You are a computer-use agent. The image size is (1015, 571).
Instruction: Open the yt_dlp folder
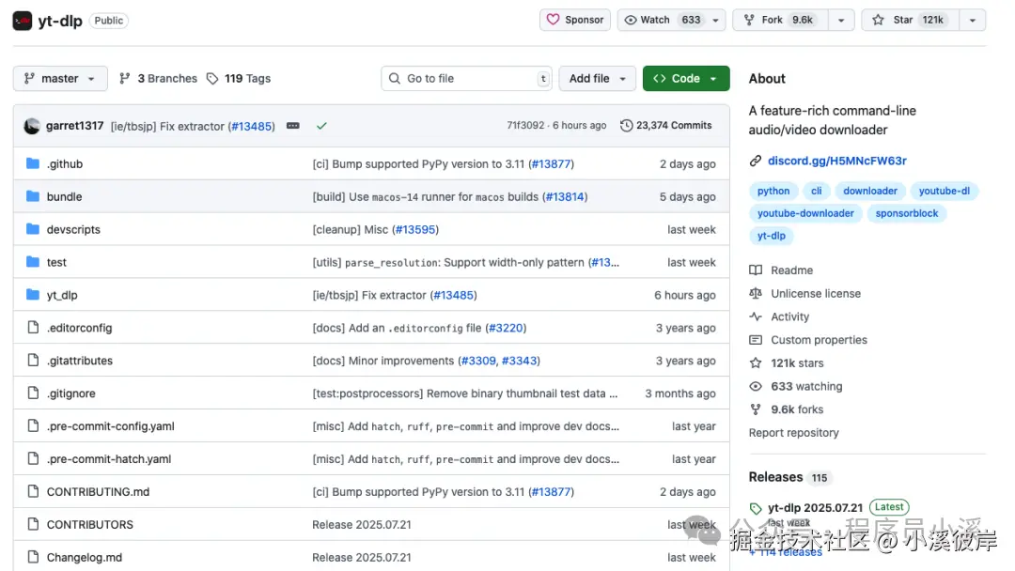62,295
